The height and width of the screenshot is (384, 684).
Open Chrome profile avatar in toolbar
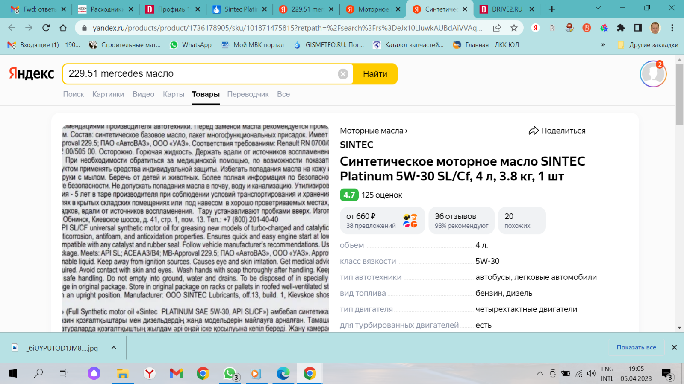click(655, 28)
